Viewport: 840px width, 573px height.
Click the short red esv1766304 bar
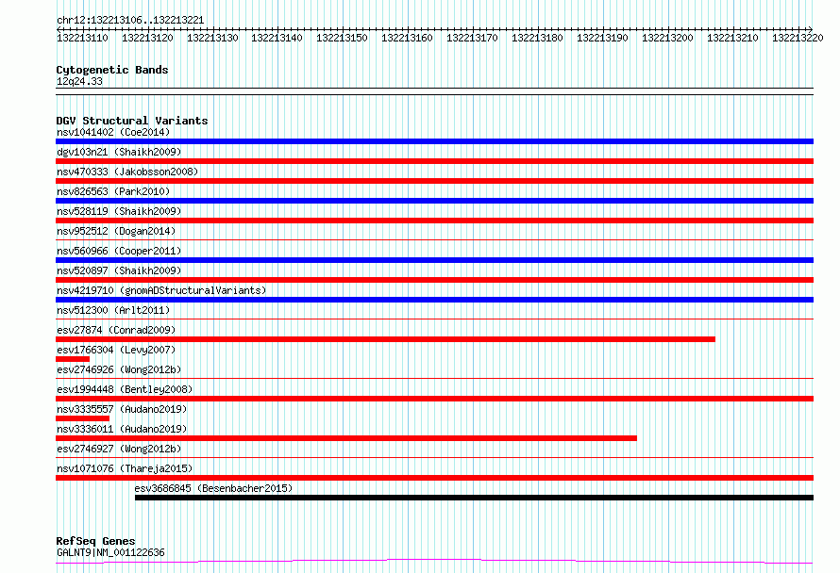[x=73, y=359]
